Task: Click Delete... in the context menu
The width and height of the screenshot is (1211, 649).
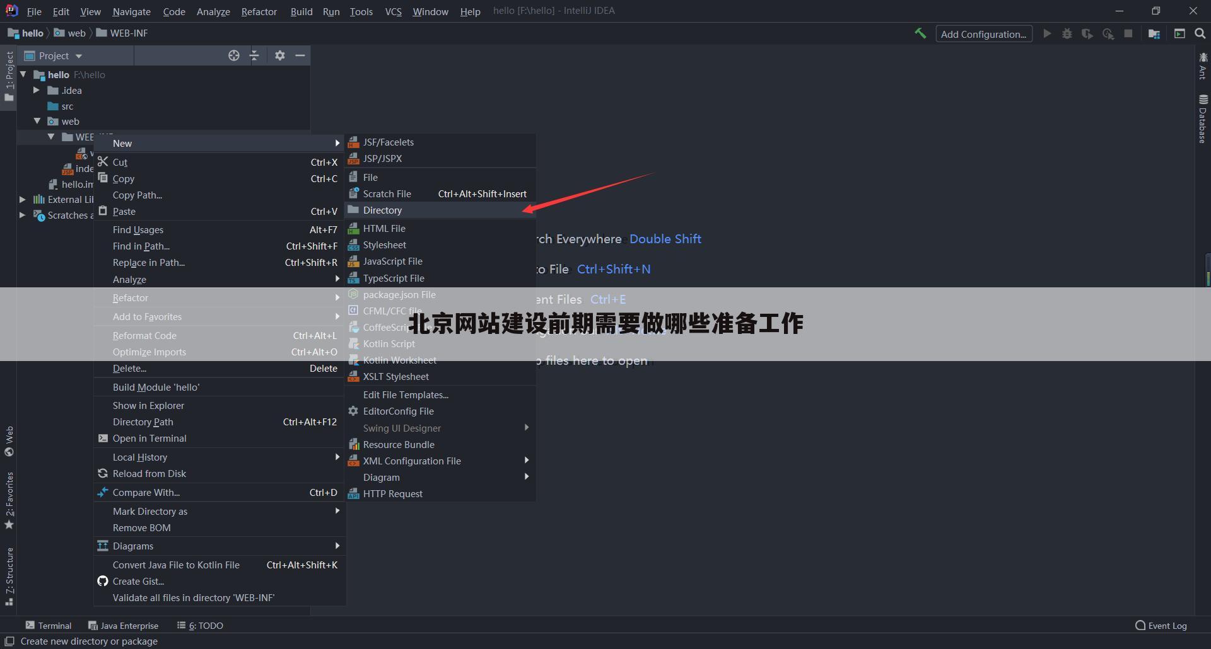Action: [218, 369]
